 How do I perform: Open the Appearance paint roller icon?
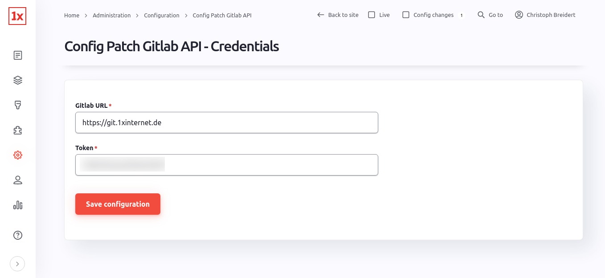[17, 105]
